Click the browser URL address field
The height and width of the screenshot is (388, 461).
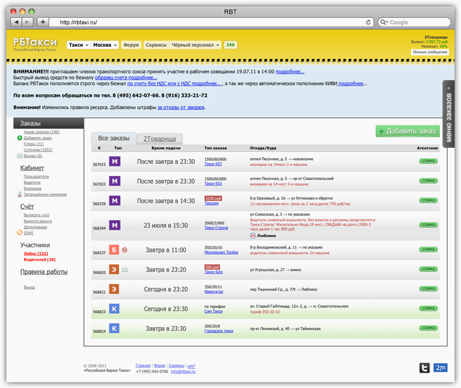(212, 22)
